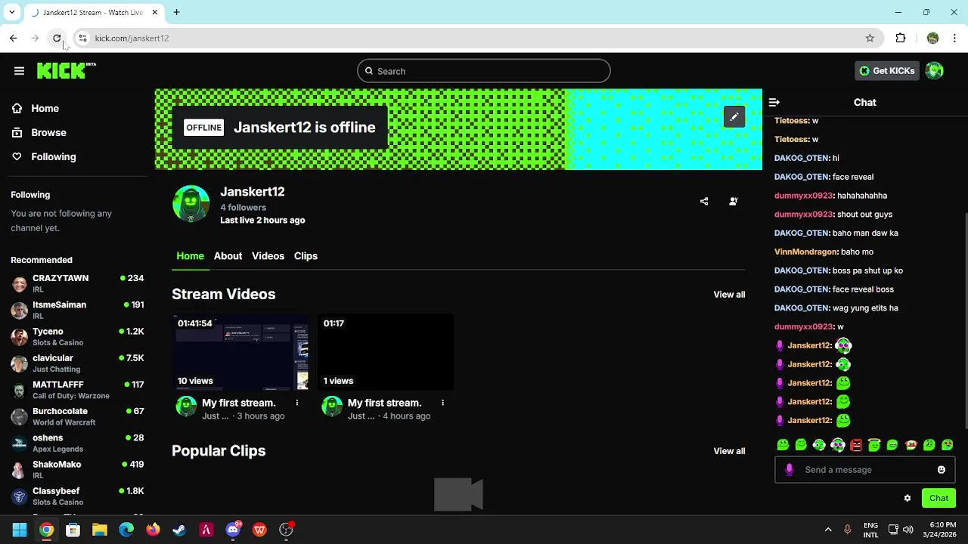
Task: Open File Explorer from the taskbar
Action: pyautogui.click(x=100, y=530)
